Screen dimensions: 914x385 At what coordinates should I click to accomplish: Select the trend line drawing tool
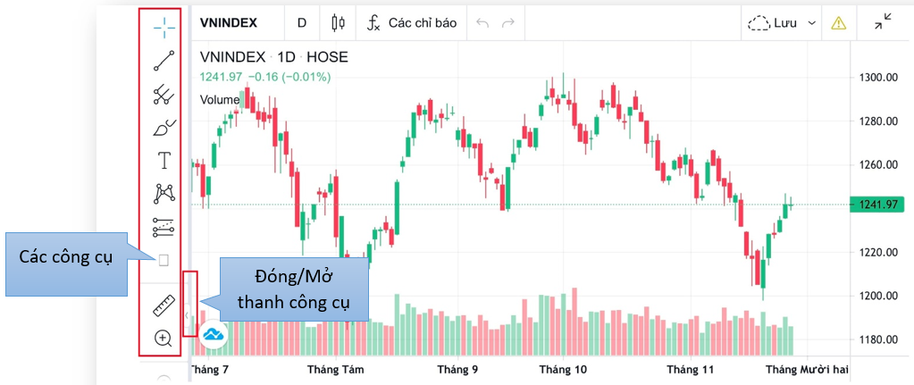click(x=164, y=61)
